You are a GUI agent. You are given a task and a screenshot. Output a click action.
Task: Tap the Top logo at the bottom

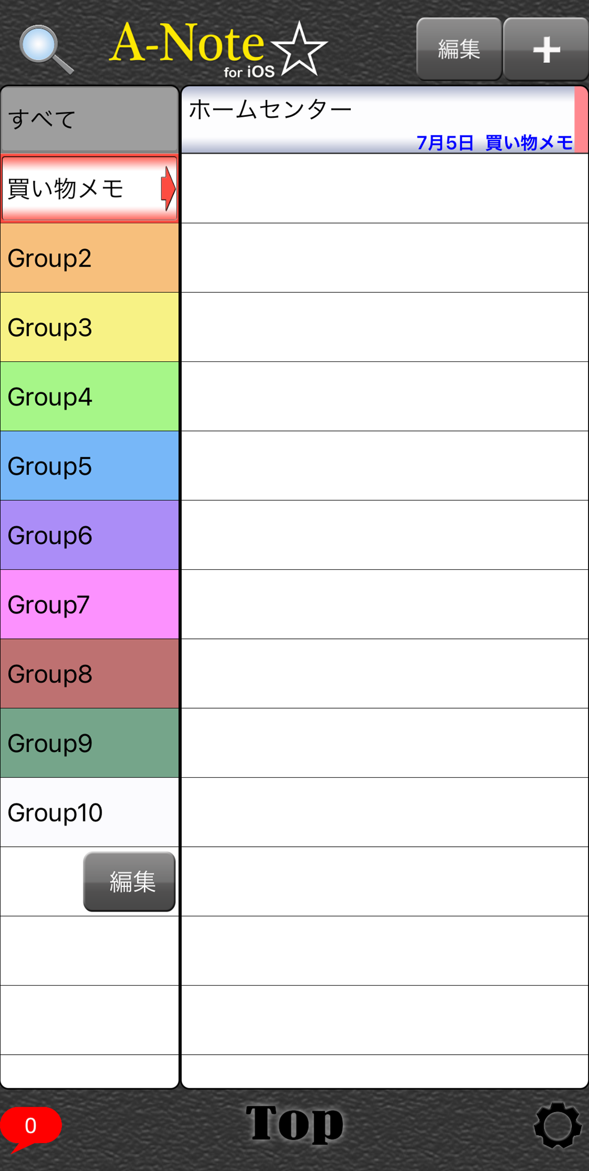tap(294, 1122)
